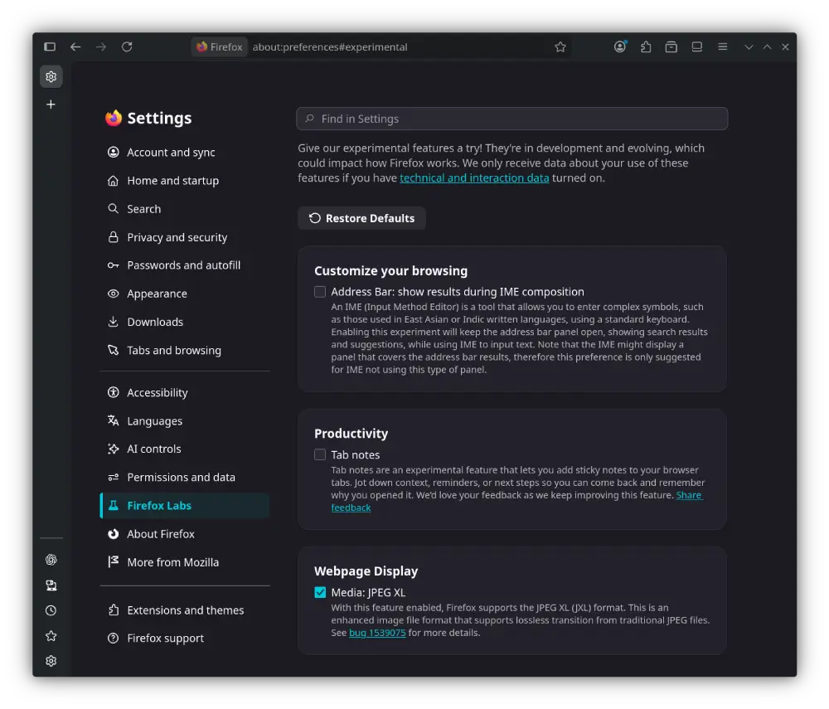Select Firefox Labs category

coord(185,506)
